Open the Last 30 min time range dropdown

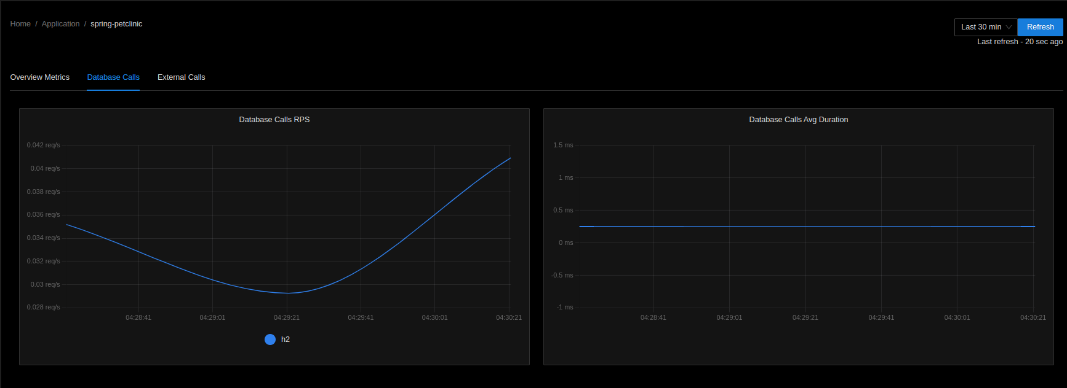coord(986,27)
